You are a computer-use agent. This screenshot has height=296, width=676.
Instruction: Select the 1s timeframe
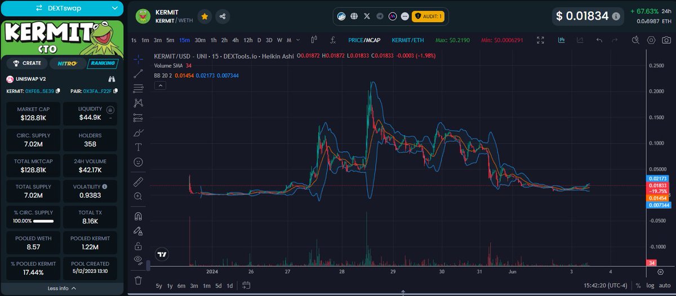[134, 40]
